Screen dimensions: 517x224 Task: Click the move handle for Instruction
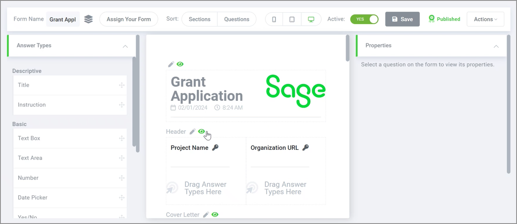[x=122, y=105]
